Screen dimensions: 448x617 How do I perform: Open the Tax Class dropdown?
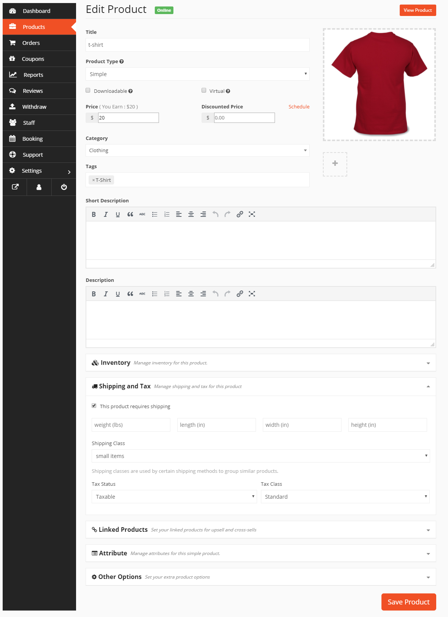[345, 497]
